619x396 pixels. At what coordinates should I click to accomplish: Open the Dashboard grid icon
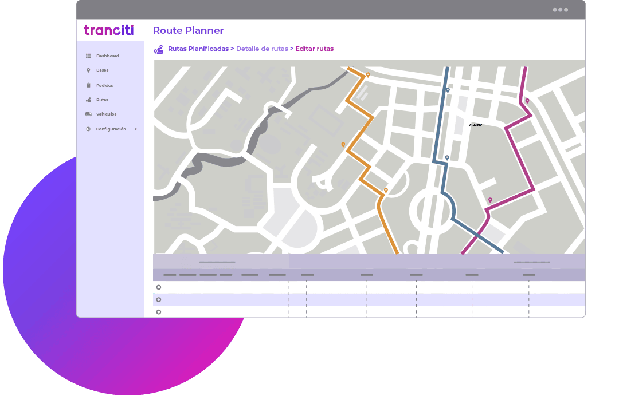pyautogui.click(x=88, y=56)
